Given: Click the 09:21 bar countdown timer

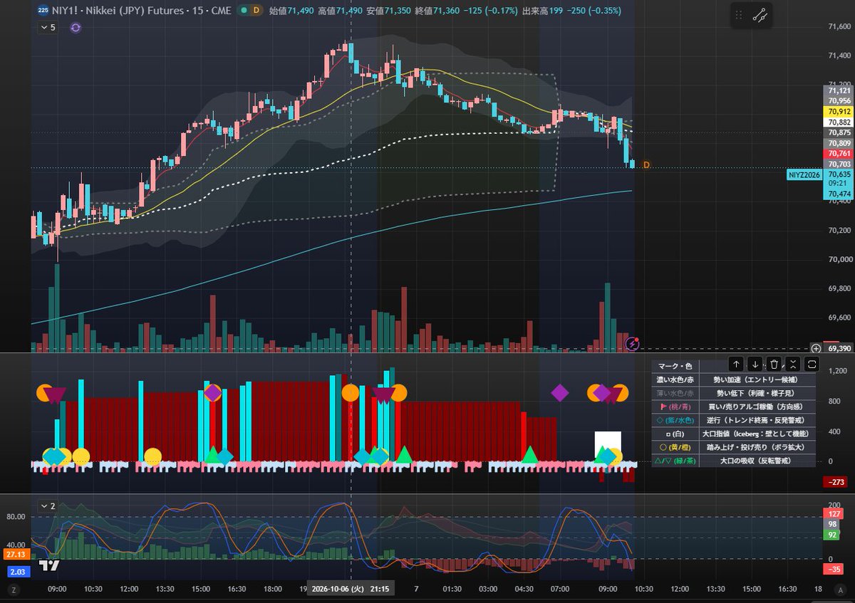Looking at the screenshot, I should coord(838,184).
